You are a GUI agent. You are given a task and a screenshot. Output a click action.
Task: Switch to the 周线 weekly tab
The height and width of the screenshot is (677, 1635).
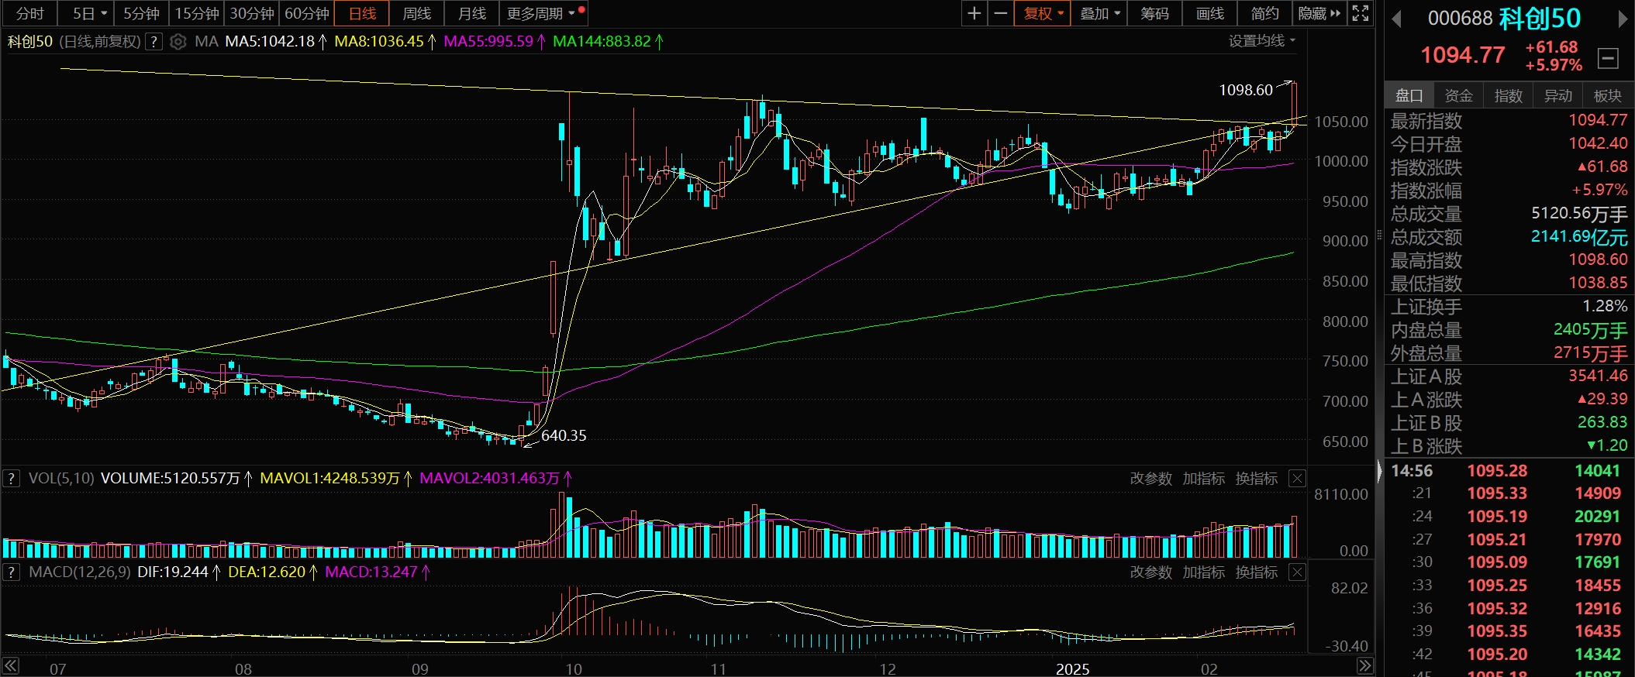417,13
